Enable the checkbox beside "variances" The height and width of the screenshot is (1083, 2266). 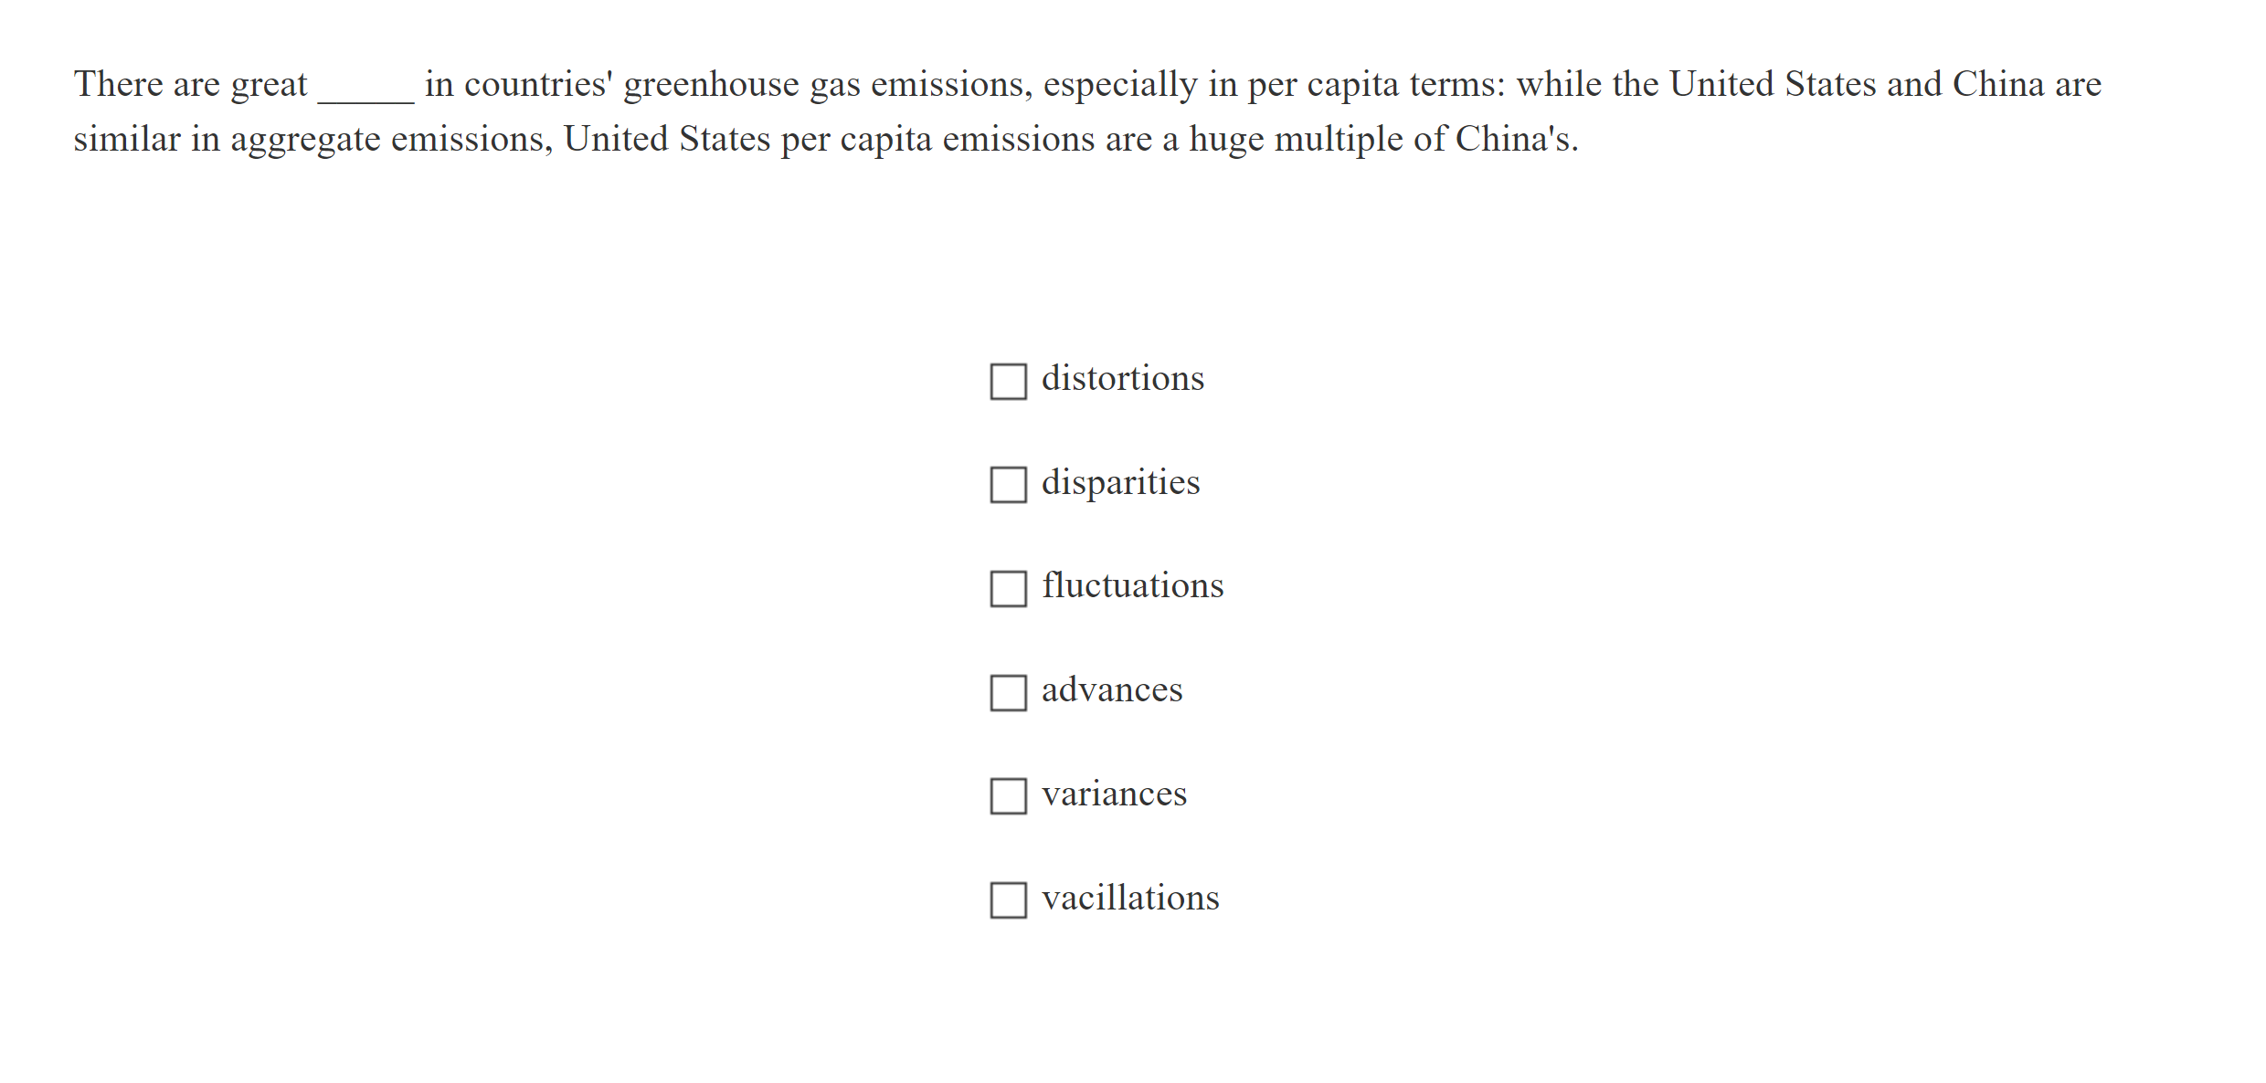[1009, 797]
